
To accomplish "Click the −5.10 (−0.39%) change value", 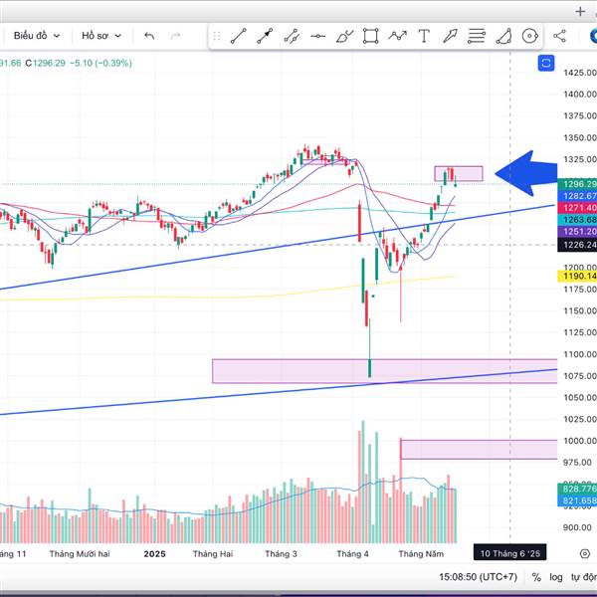I will point(100,63).
